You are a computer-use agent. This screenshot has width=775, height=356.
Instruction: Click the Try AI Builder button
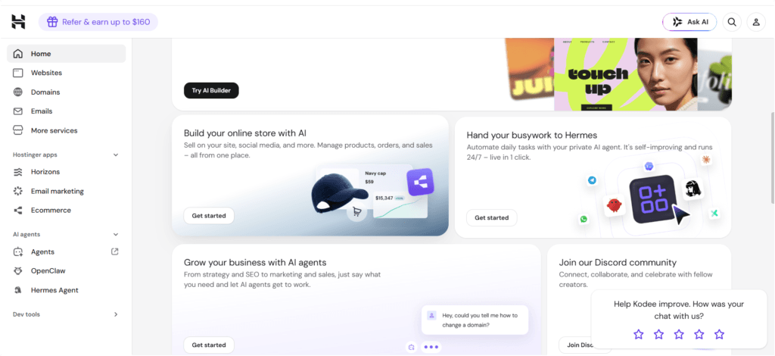(211, 90)
